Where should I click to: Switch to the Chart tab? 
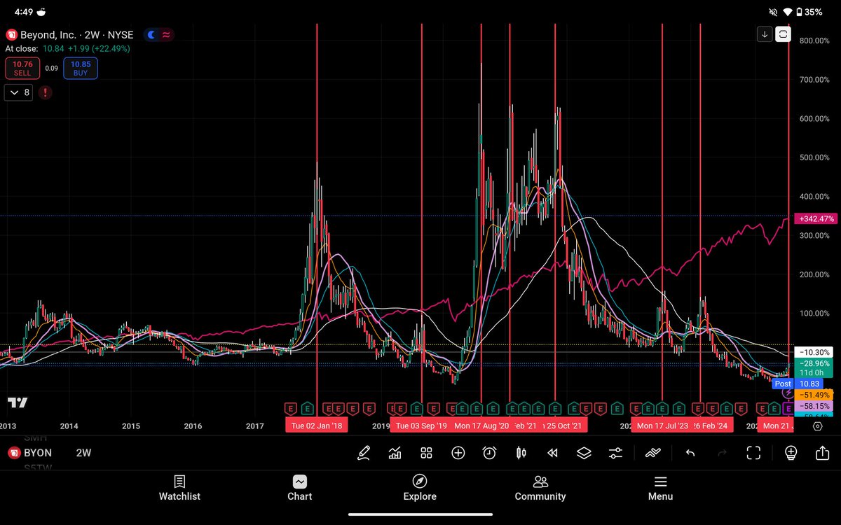pos(299,489)
